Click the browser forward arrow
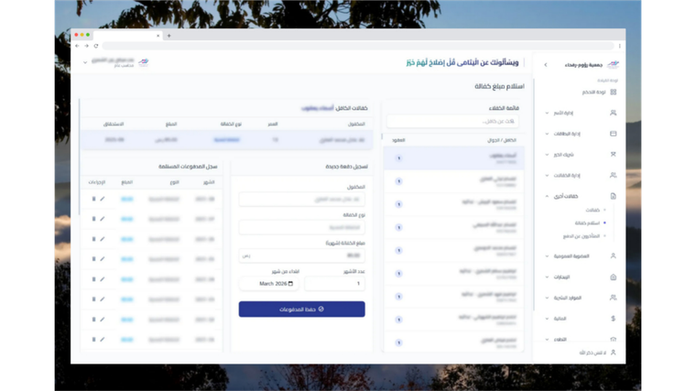 pyautogui.click(x=87, y=46)
